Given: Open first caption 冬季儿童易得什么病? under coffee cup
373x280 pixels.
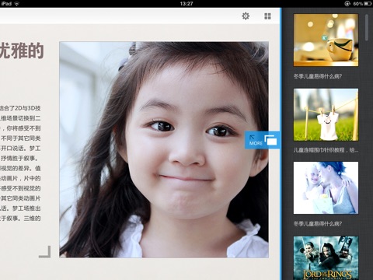Looking at the screenshot, I should (x=318, y=76).
